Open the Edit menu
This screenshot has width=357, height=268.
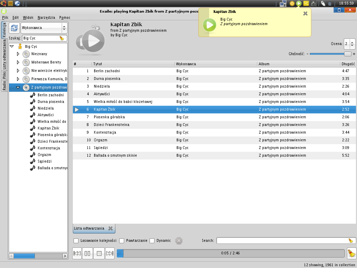(15, 17)
